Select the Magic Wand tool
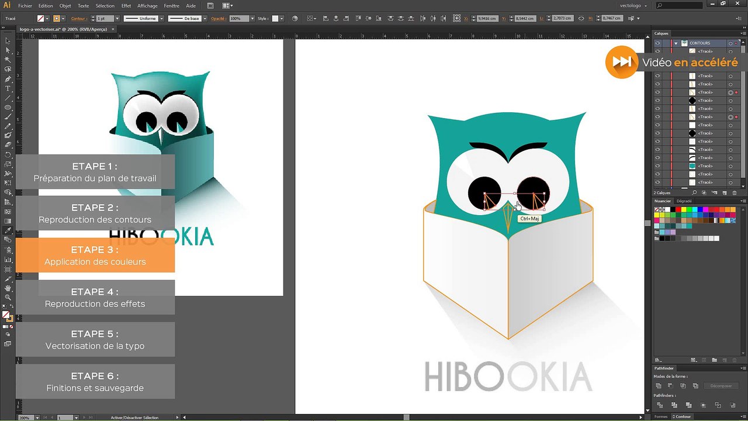The height and width of the screenshot is (421, 748). tap(8, 60)
